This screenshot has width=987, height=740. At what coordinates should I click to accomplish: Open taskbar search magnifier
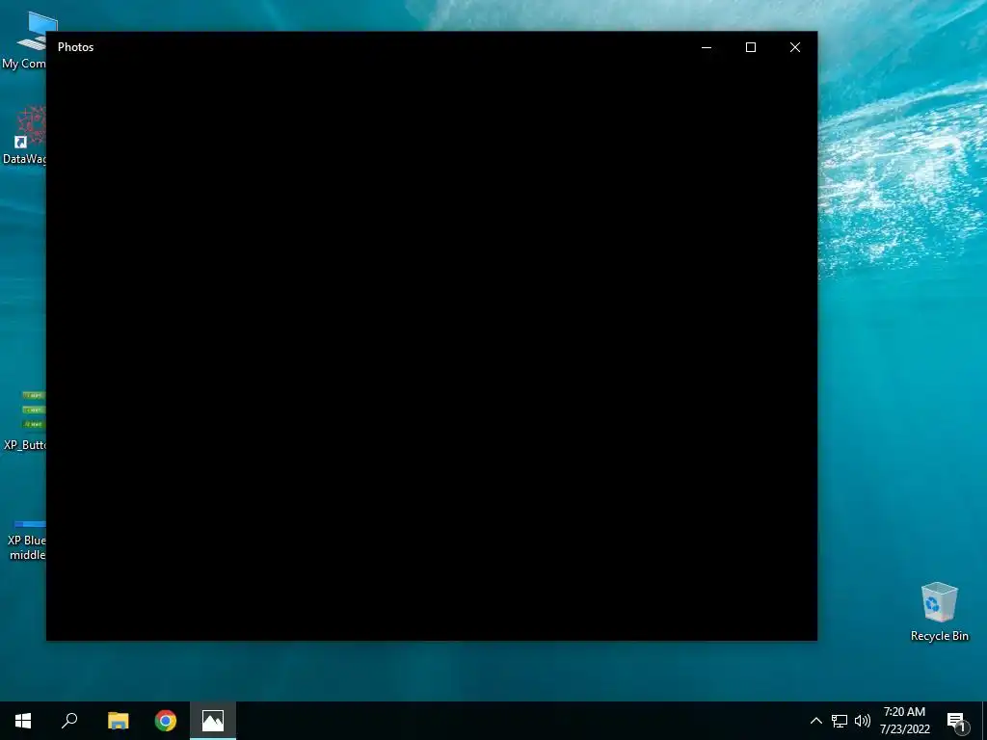click(x=69, y=721)
